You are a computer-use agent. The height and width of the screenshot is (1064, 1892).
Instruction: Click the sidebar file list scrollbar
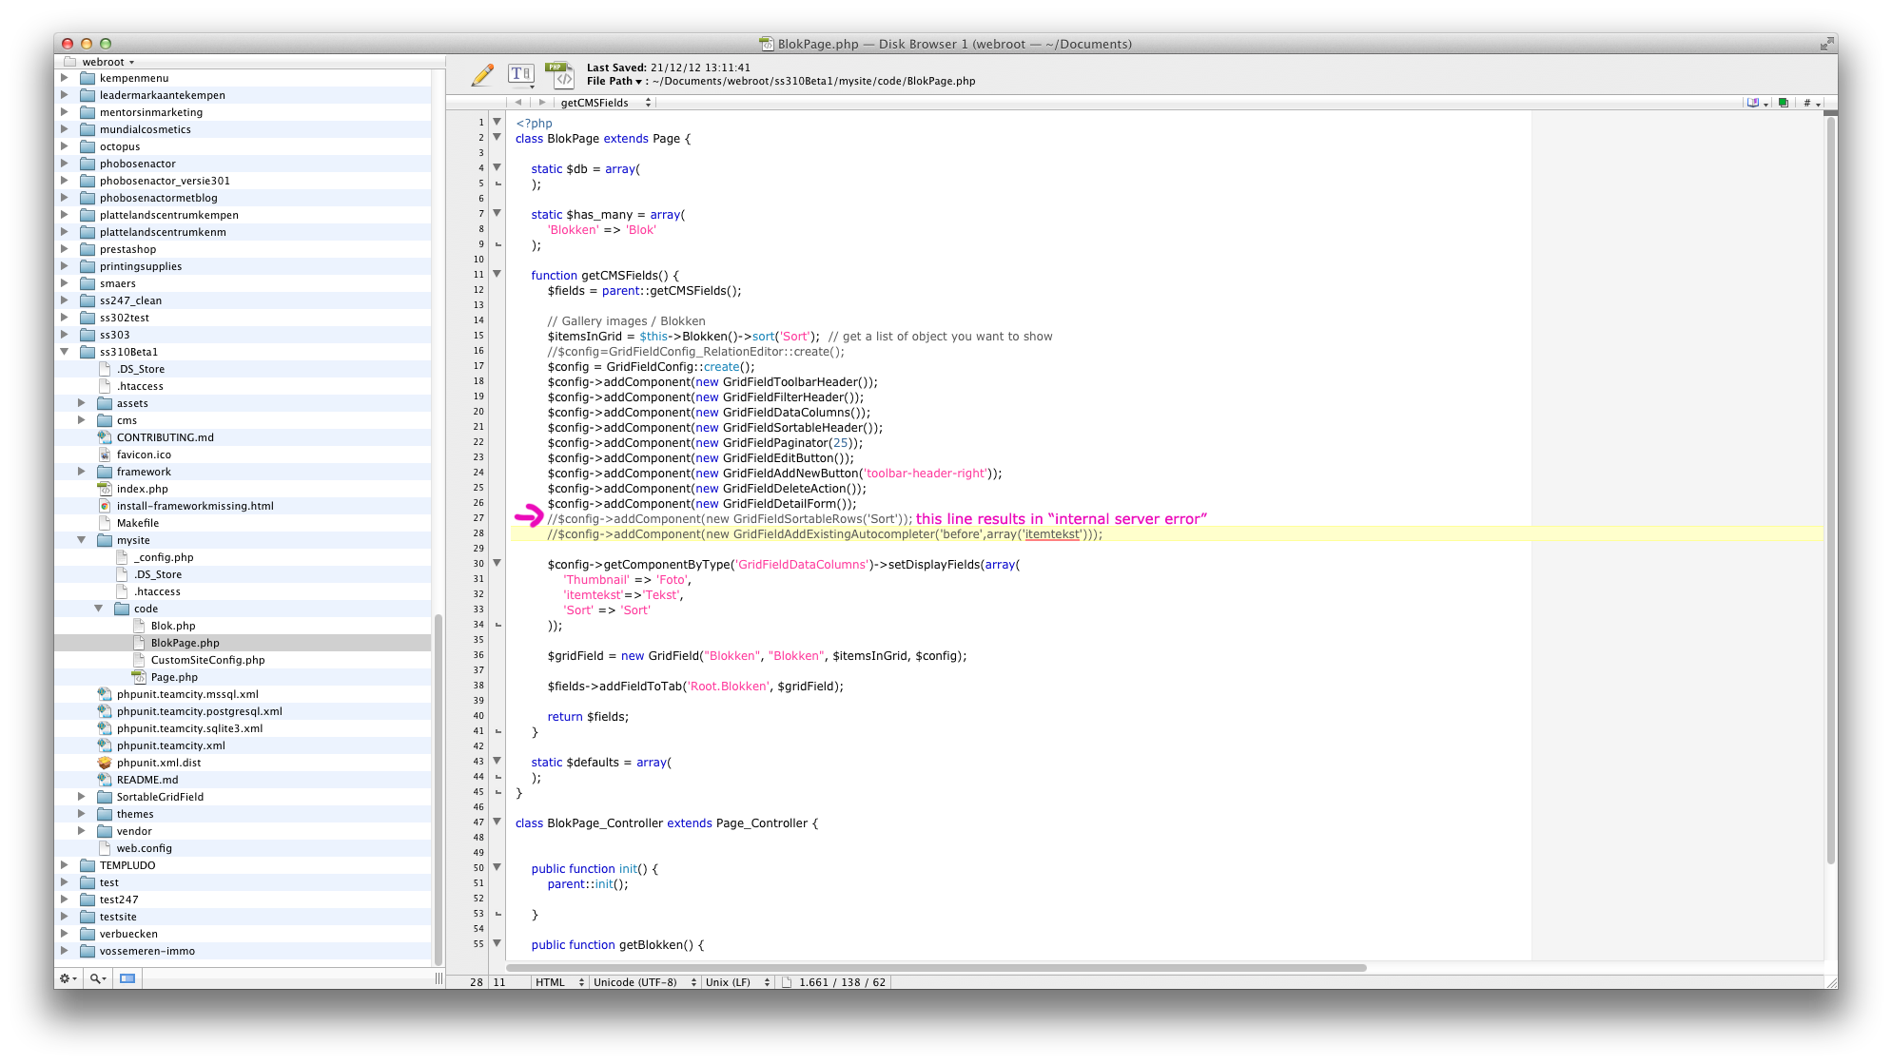point(439,789)
